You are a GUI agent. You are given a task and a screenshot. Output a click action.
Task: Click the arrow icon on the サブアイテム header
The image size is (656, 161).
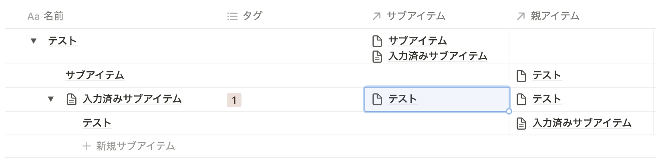(x=376, y=16)
